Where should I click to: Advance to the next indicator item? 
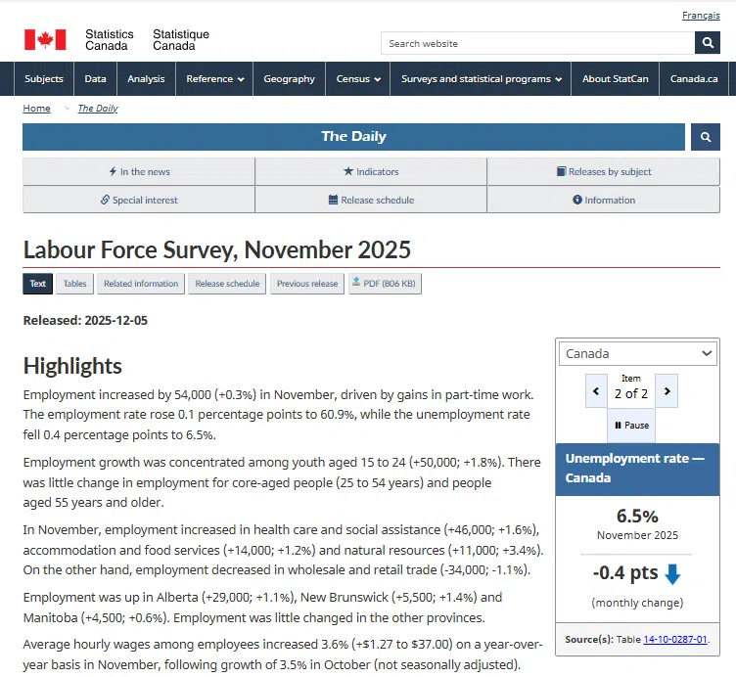coord(667,392)
